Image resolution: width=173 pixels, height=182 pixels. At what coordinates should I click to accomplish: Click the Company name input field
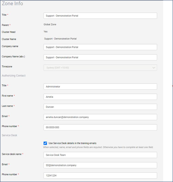100,47
